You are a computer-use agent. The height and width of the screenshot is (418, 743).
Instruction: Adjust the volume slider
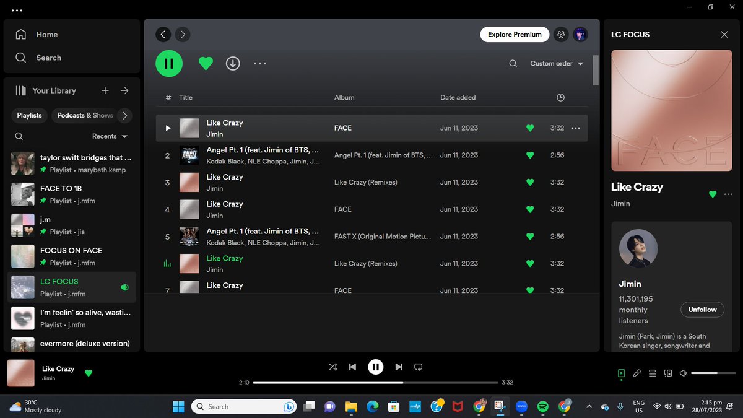tap(712, 373)
